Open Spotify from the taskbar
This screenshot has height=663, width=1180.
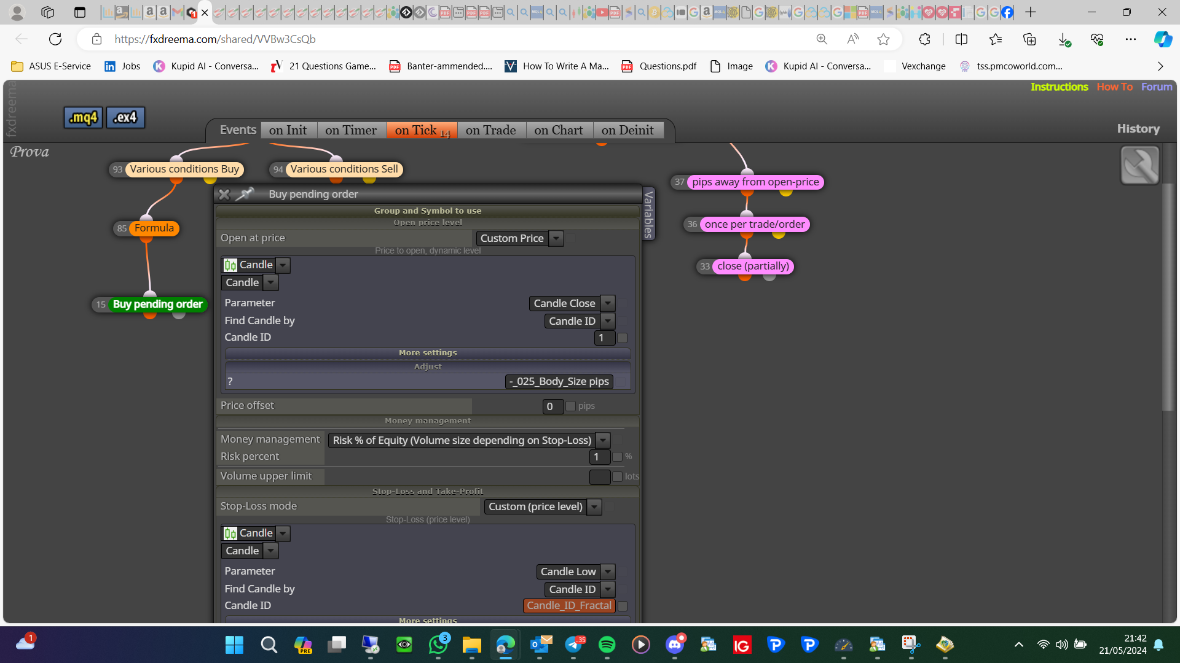(x=607, y=645)
